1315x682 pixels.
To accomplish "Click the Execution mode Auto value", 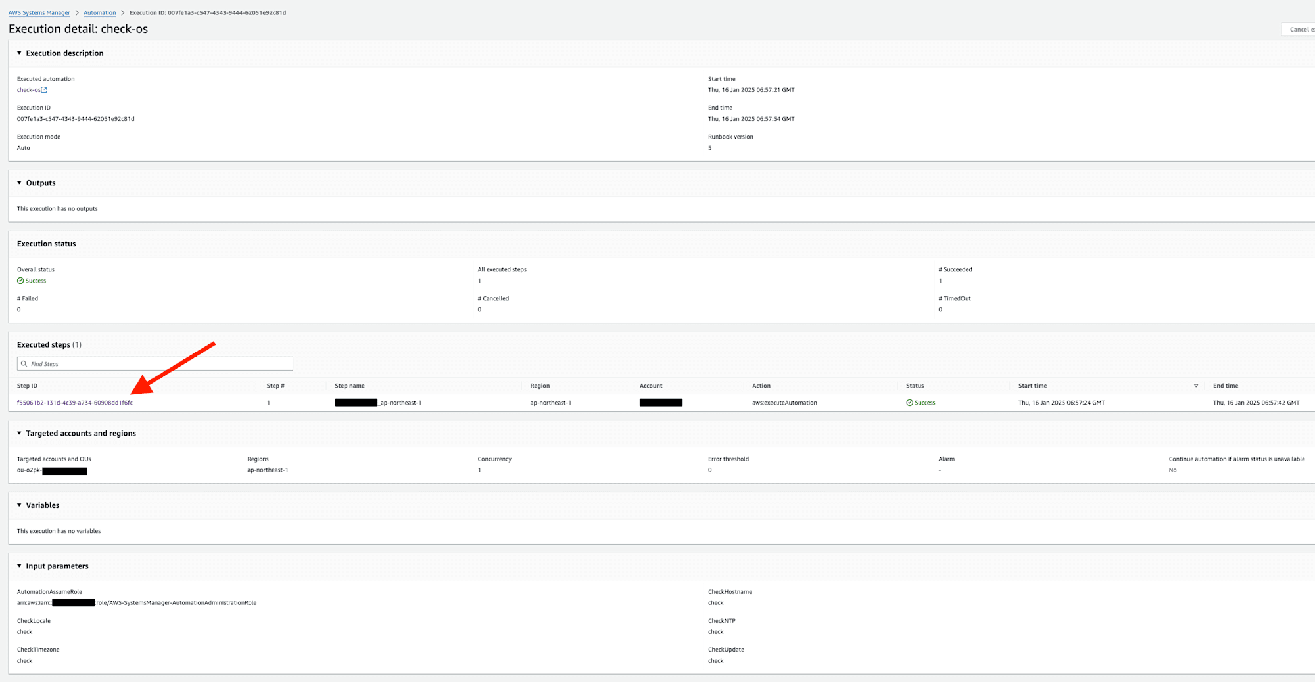I will pos(24,148).
